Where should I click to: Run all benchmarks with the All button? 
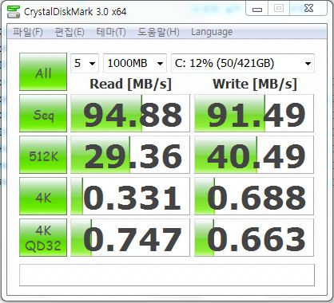[x=43, y=72]
